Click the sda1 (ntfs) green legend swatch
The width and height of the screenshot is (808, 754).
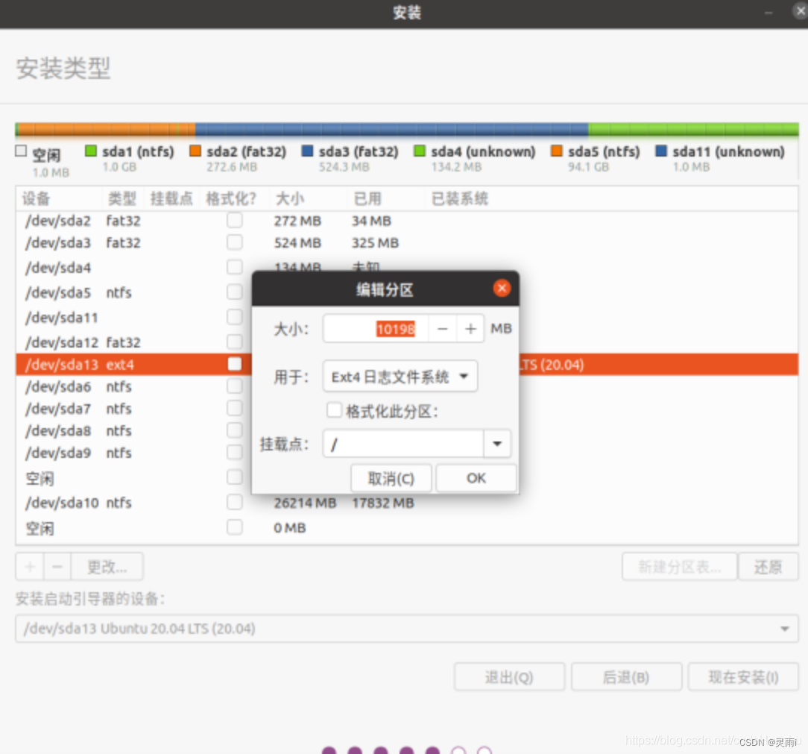(91, 151)
